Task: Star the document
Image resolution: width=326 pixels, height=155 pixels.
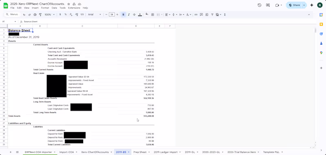Action: tap(69, 4)
